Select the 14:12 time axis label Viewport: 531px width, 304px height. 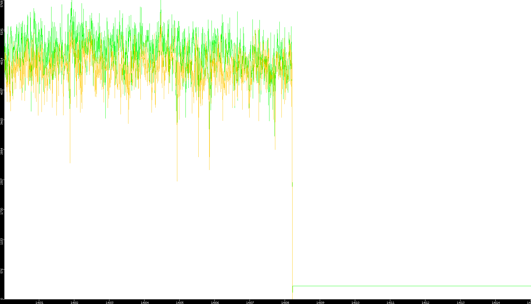(425, 303)
